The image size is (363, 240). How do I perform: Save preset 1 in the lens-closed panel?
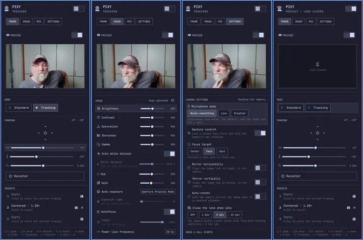tap(354, 196)
